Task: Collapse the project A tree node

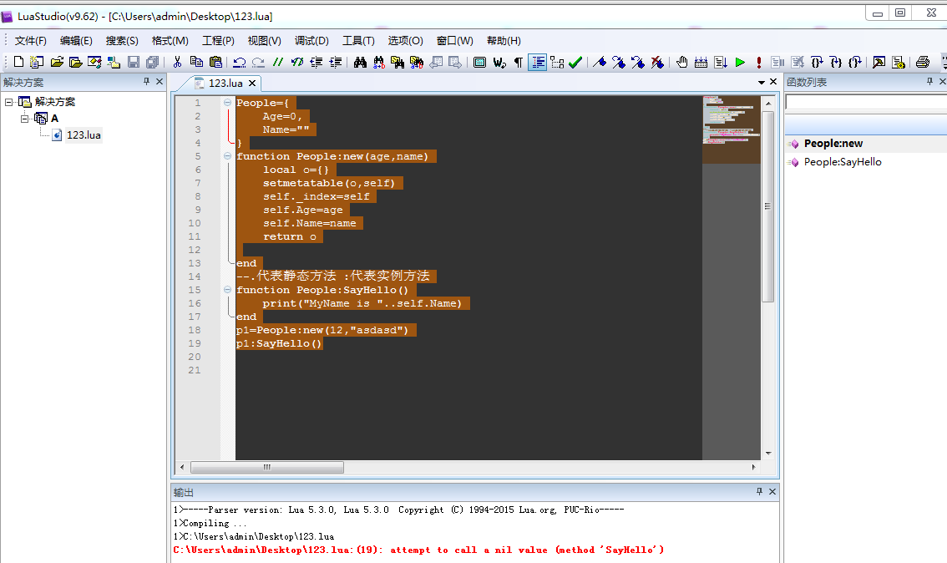Action: coord(25,119)
